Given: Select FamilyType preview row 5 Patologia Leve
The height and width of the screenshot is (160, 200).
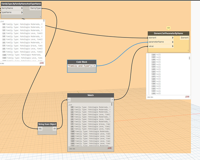Looking at the screenshot, I should point(22,39).
